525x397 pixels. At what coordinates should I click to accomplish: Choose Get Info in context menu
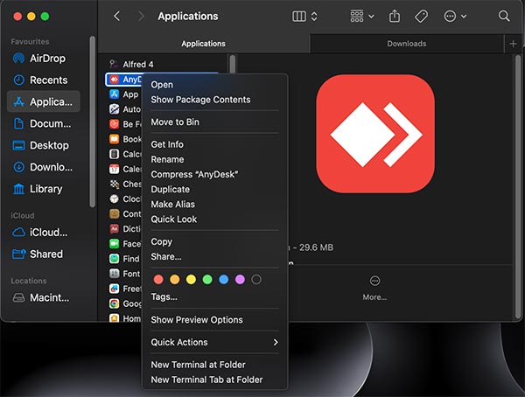pyautogui.click(x=214, y=144)
